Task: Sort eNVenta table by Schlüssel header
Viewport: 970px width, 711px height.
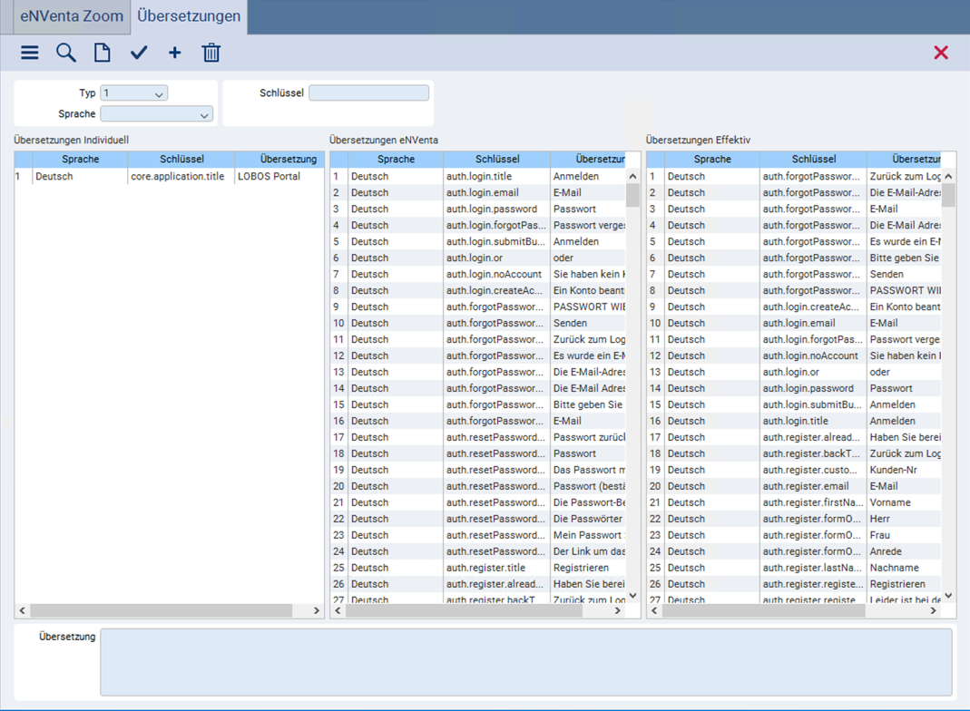Action: tap(496, 159)
